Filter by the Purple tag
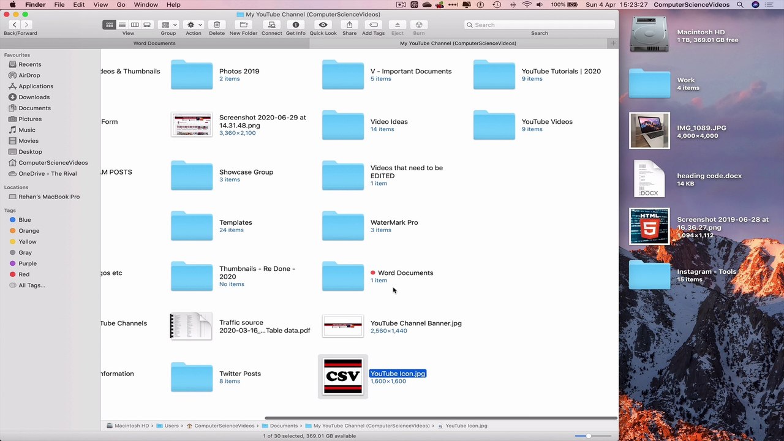The width and height of the screenshot is (784, 441). pyautogui.click(x=28, y=264)
